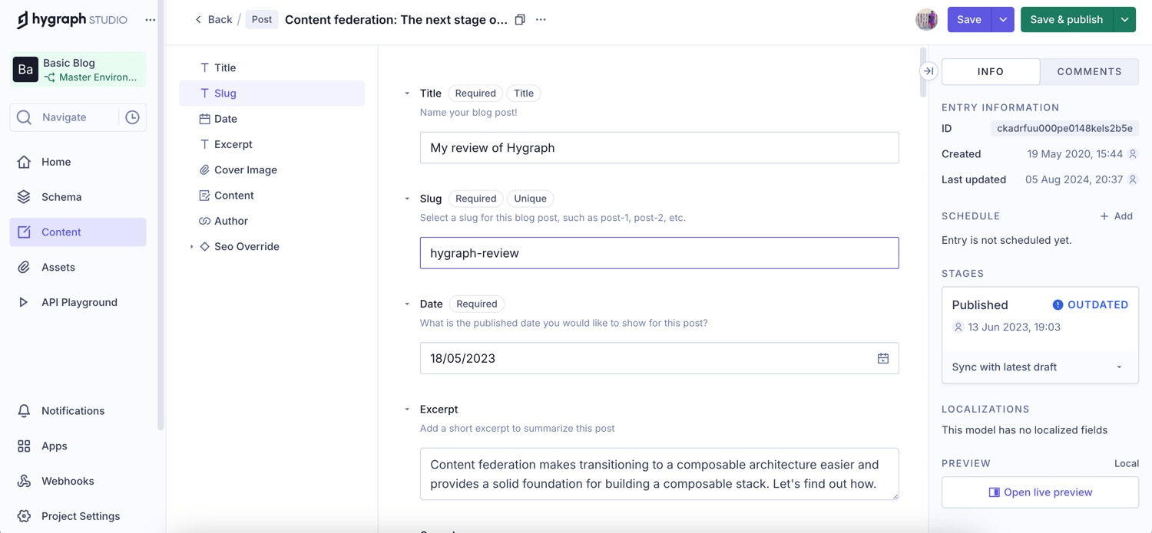This screenshot has height=533, width=1152.
Task: Expand the Seo Override outline arrow
Action: 191,247
